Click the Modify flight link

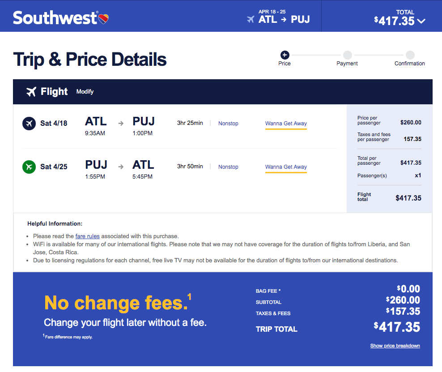85,92
